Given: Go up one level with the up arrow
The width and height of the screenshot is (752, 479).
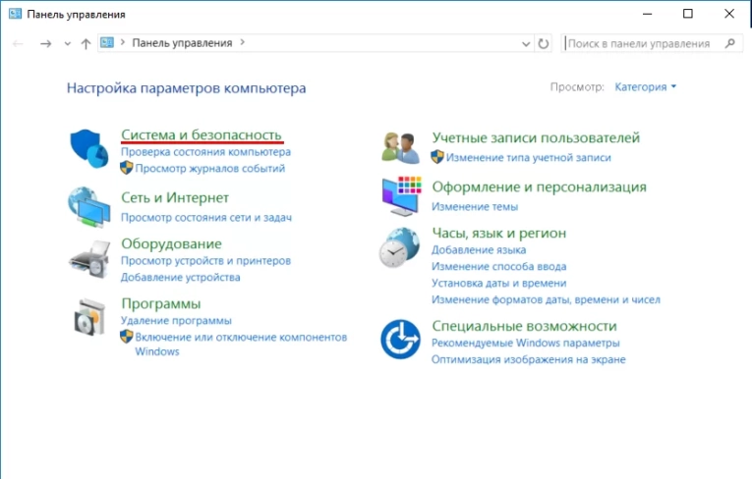Looking at the screenshot, I should (86, 44).
